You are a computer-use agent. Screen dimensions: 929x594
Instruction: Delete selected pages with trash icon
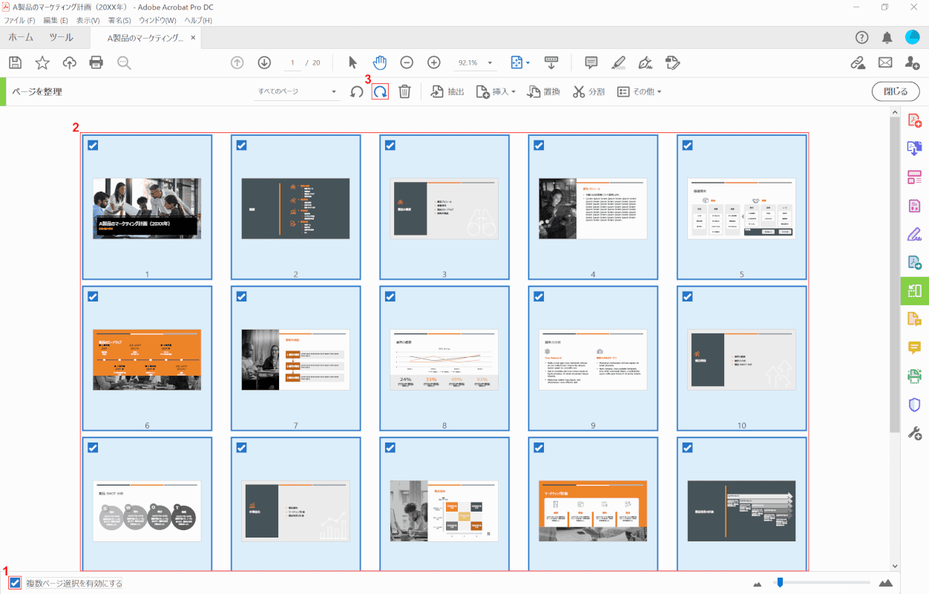(404, 92)
